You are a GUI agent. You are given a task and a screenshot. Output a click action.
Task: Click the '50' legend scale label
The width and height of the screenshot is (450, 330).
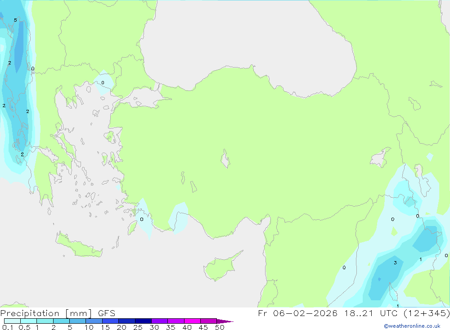coord(220,327)
